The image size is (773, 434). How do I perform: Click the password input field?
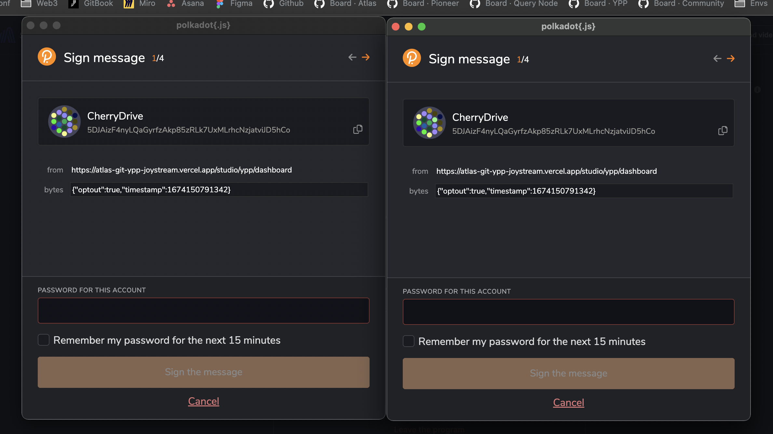(x=203, y=311)
